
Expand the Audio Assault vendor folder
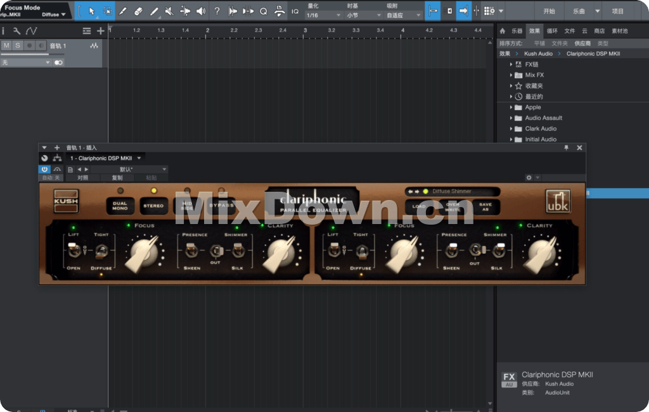pos(511,118)
